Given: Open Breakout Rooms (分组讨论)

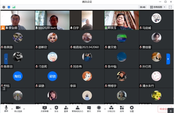Looking at the screenshot, I should click(x=111, y=109).
